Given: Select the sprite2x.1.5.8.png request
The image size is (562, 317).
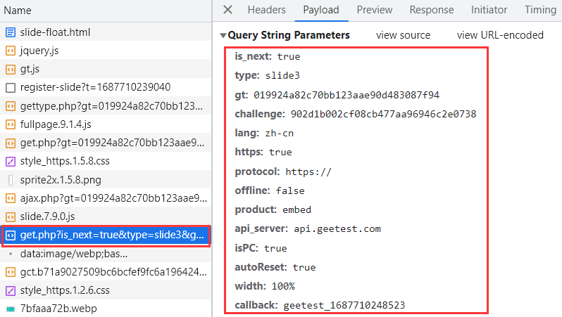Looking at the screenshot, I should click(x=61, y=179).
